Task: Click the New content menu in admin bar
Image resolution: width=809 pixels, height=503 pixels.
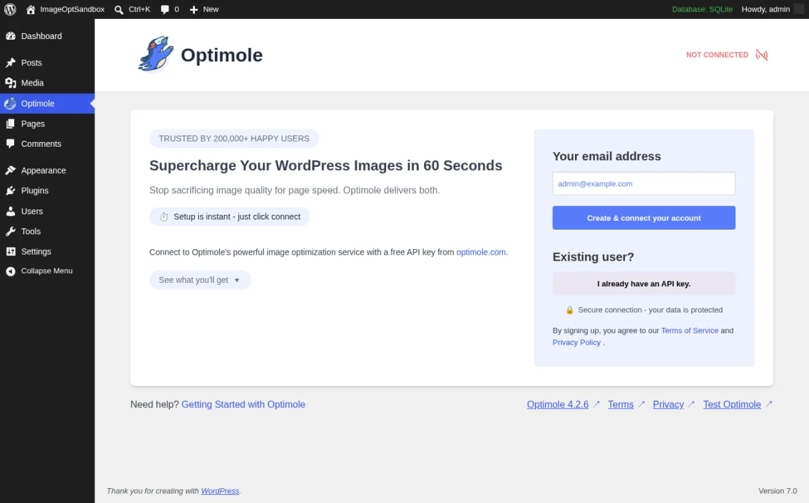Action: point(204,9)
